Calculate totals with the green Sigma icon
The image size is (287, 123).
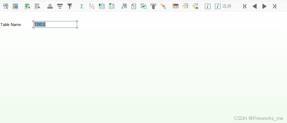(x=82, y=6)
